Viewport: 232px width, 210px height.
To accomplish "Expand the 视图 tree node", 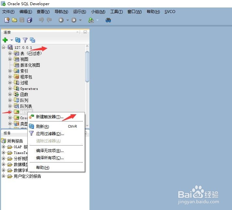I will 10,59.
